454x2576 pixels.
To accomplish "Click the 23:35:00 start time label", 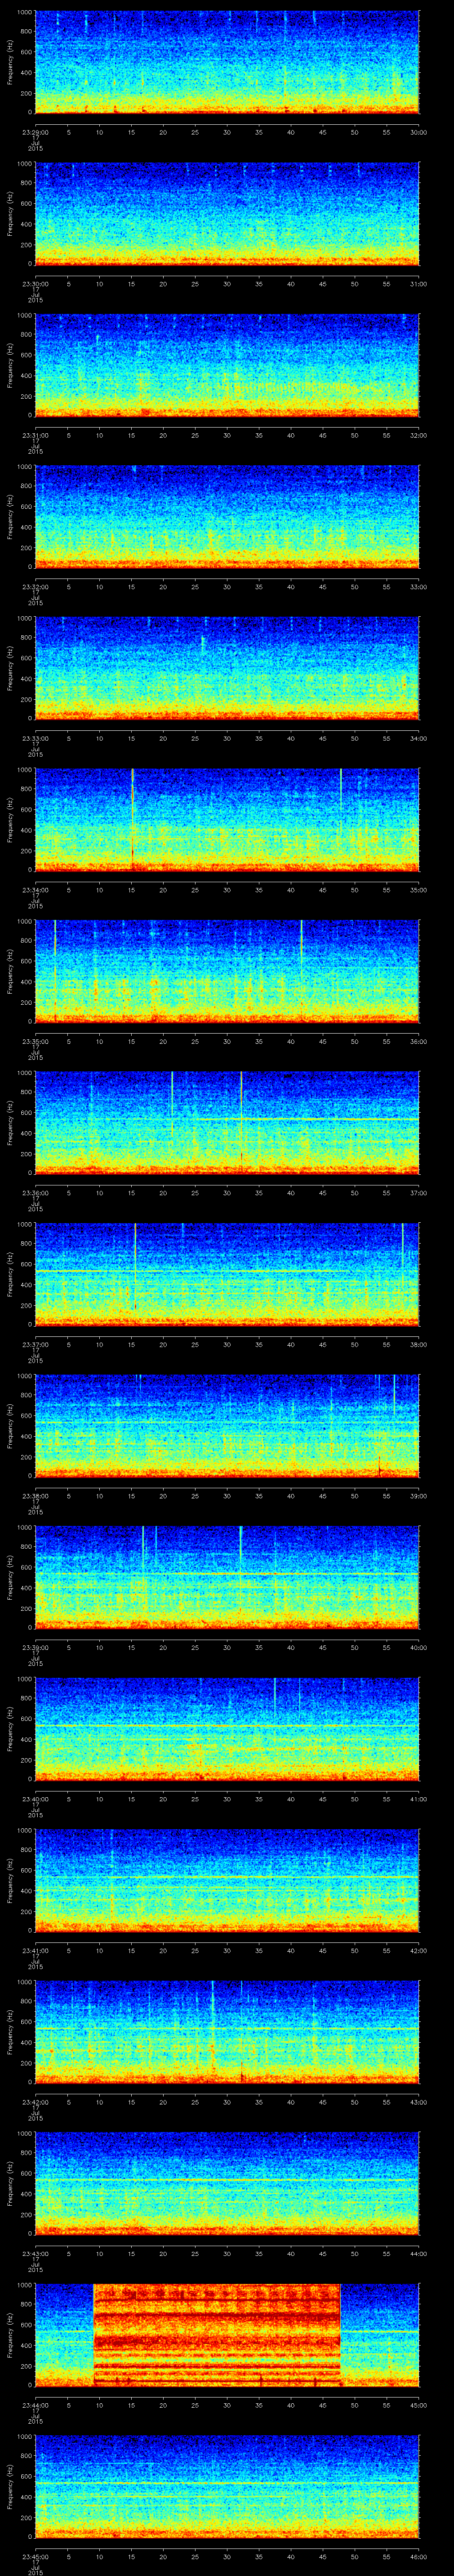I will coord(36,1042).
